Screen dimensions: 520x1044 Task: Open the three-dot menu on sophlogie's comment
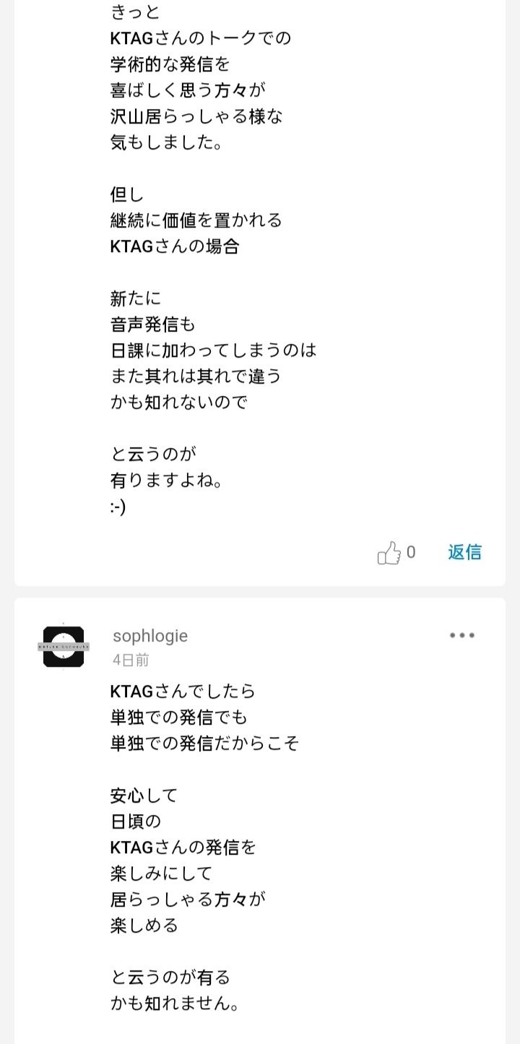(x=461, y=636)
